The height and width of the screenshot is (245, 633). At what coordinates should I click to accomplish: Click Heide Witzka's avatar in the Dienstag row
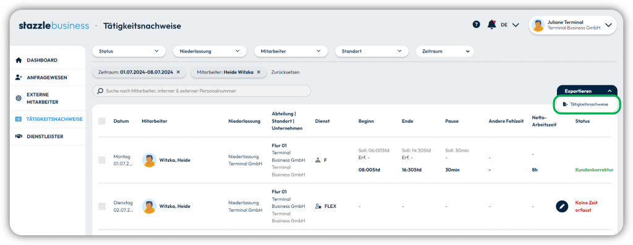[149, 206]
